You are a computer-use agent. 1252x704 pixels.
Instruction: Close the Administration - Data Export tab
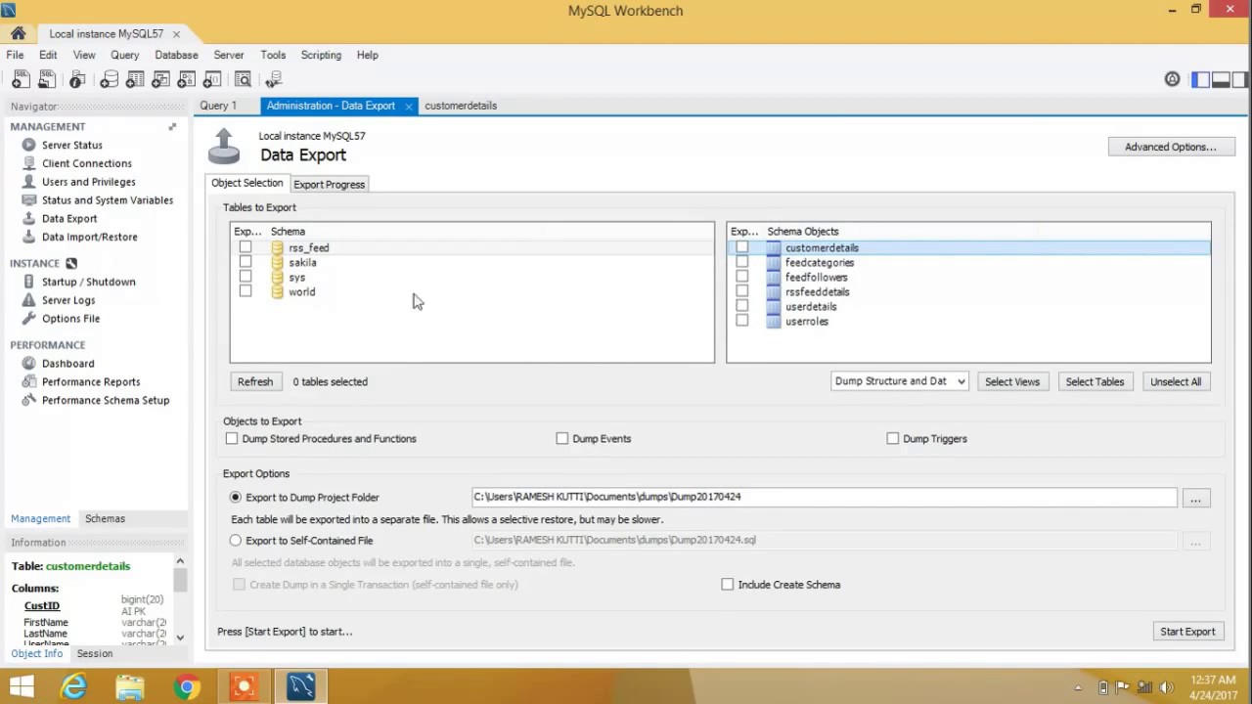coord(409,106)
